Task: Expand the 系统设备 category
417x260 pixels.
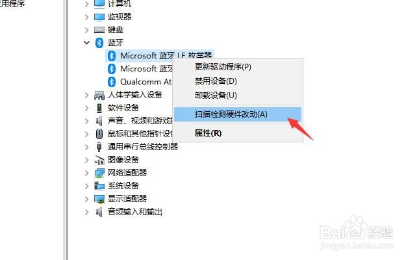Action: (x=86, y=186)
